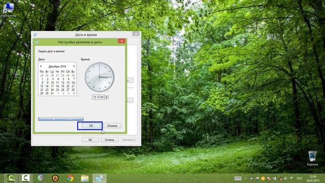Show hidden tray icons arrow

[x=246, y=178]
